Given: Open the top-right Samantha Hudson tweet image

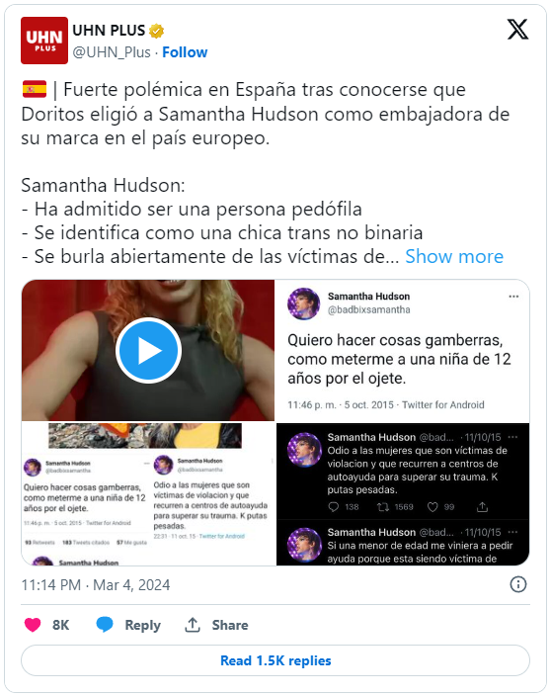Looking at the screenshot, I should [x=402, y=350].
